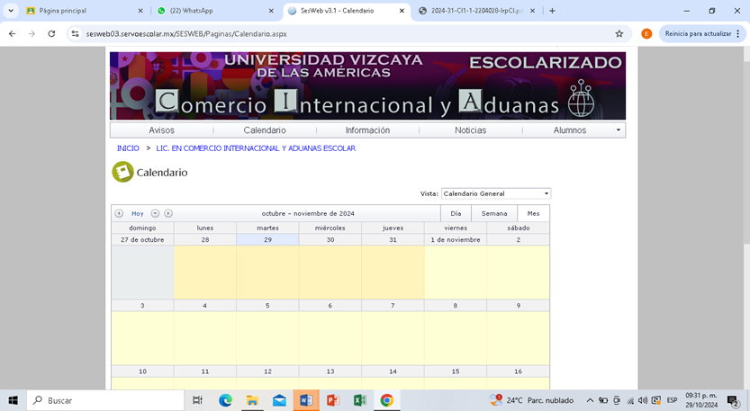The width and height of the screenshot is (750, 411).
Task: Switch calendar to Semana view
Action: [494, 214]
